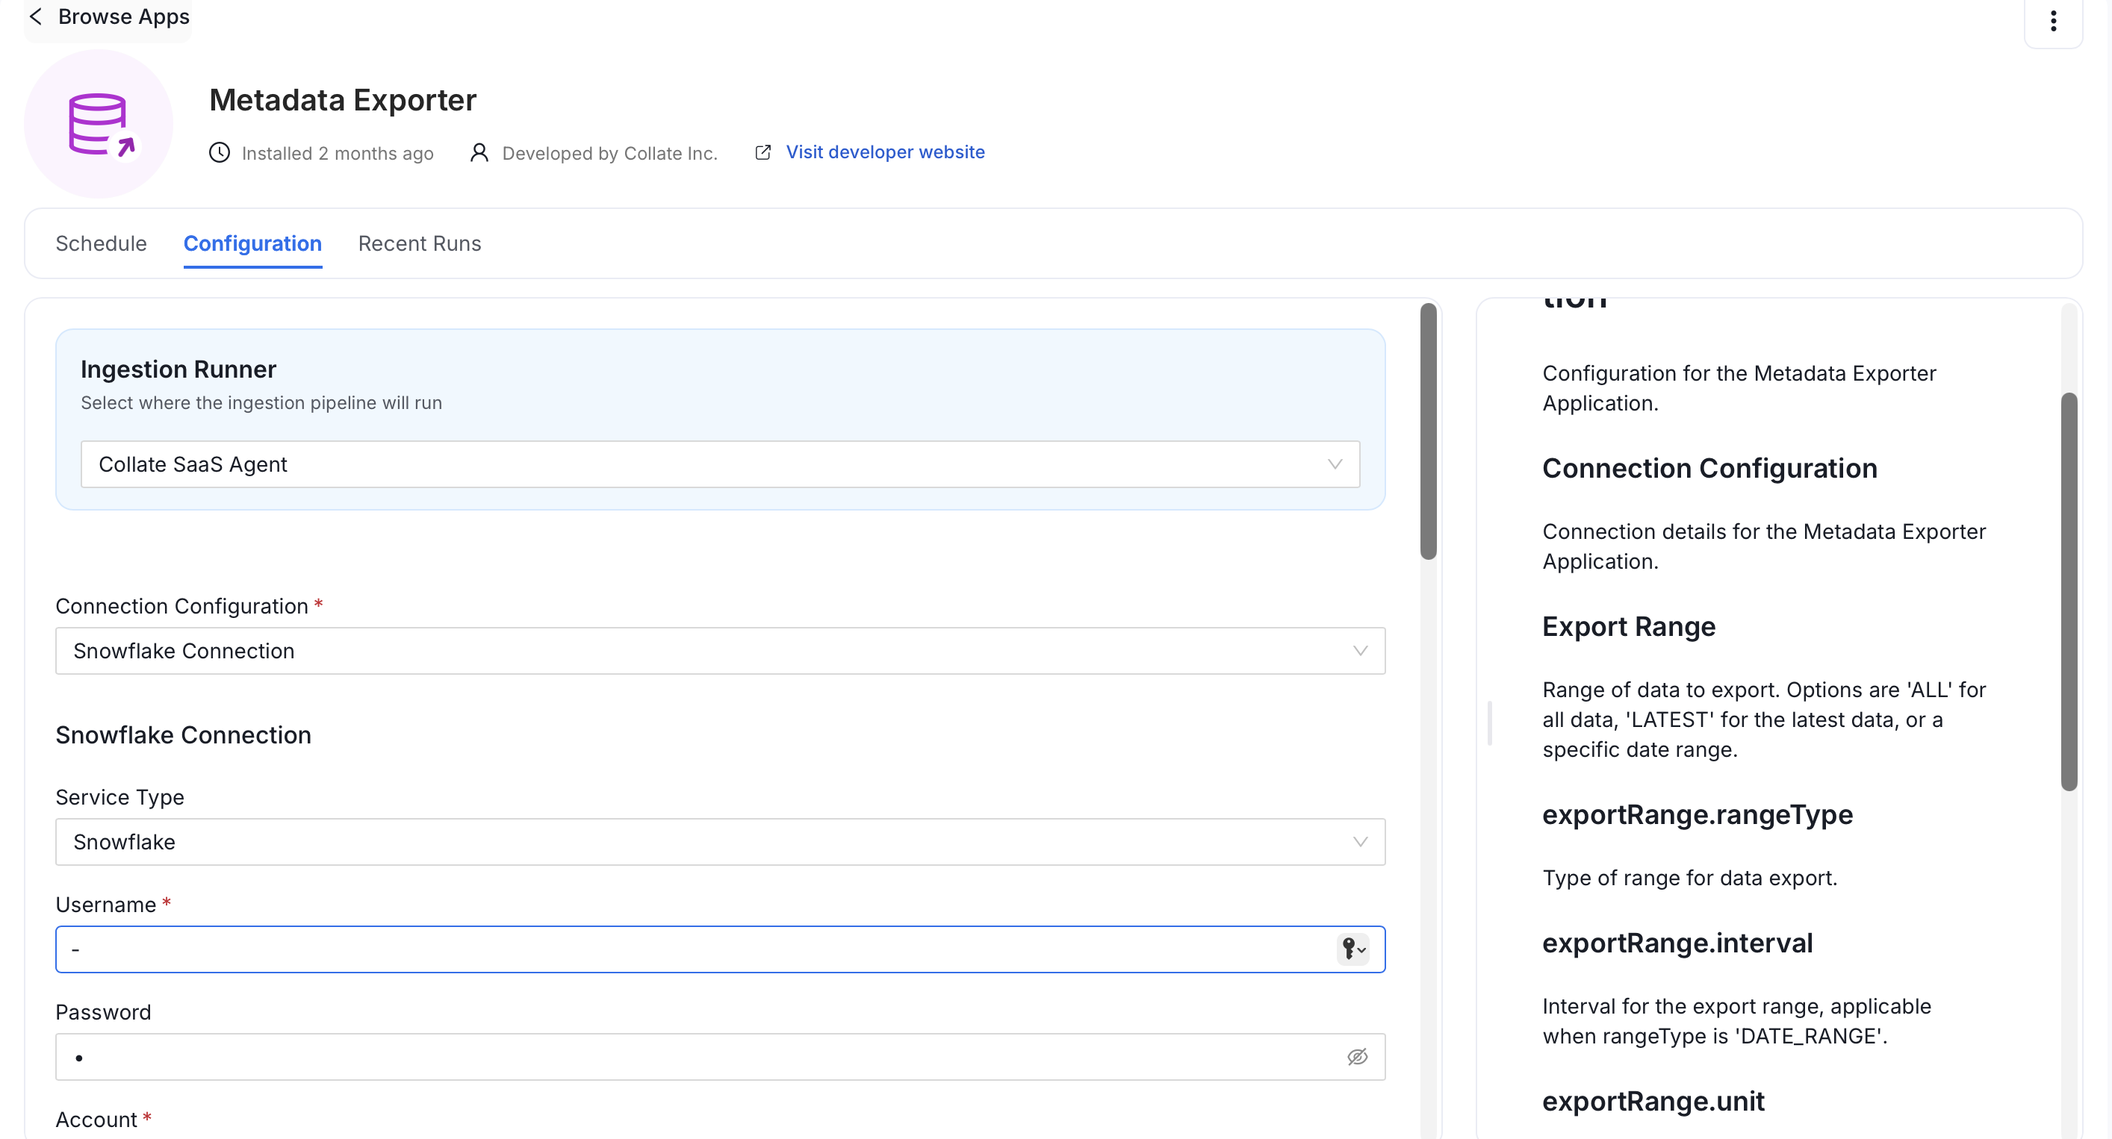This screenshot has width=2112, height=1139.
Task: Open the Service Type dropdown
Action: coord(720,841)
